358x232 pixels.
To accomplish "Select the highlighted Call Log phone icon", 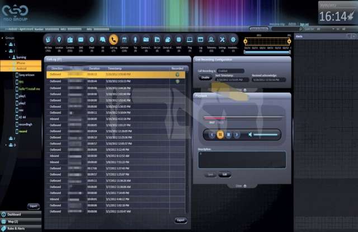I will 114,40.
